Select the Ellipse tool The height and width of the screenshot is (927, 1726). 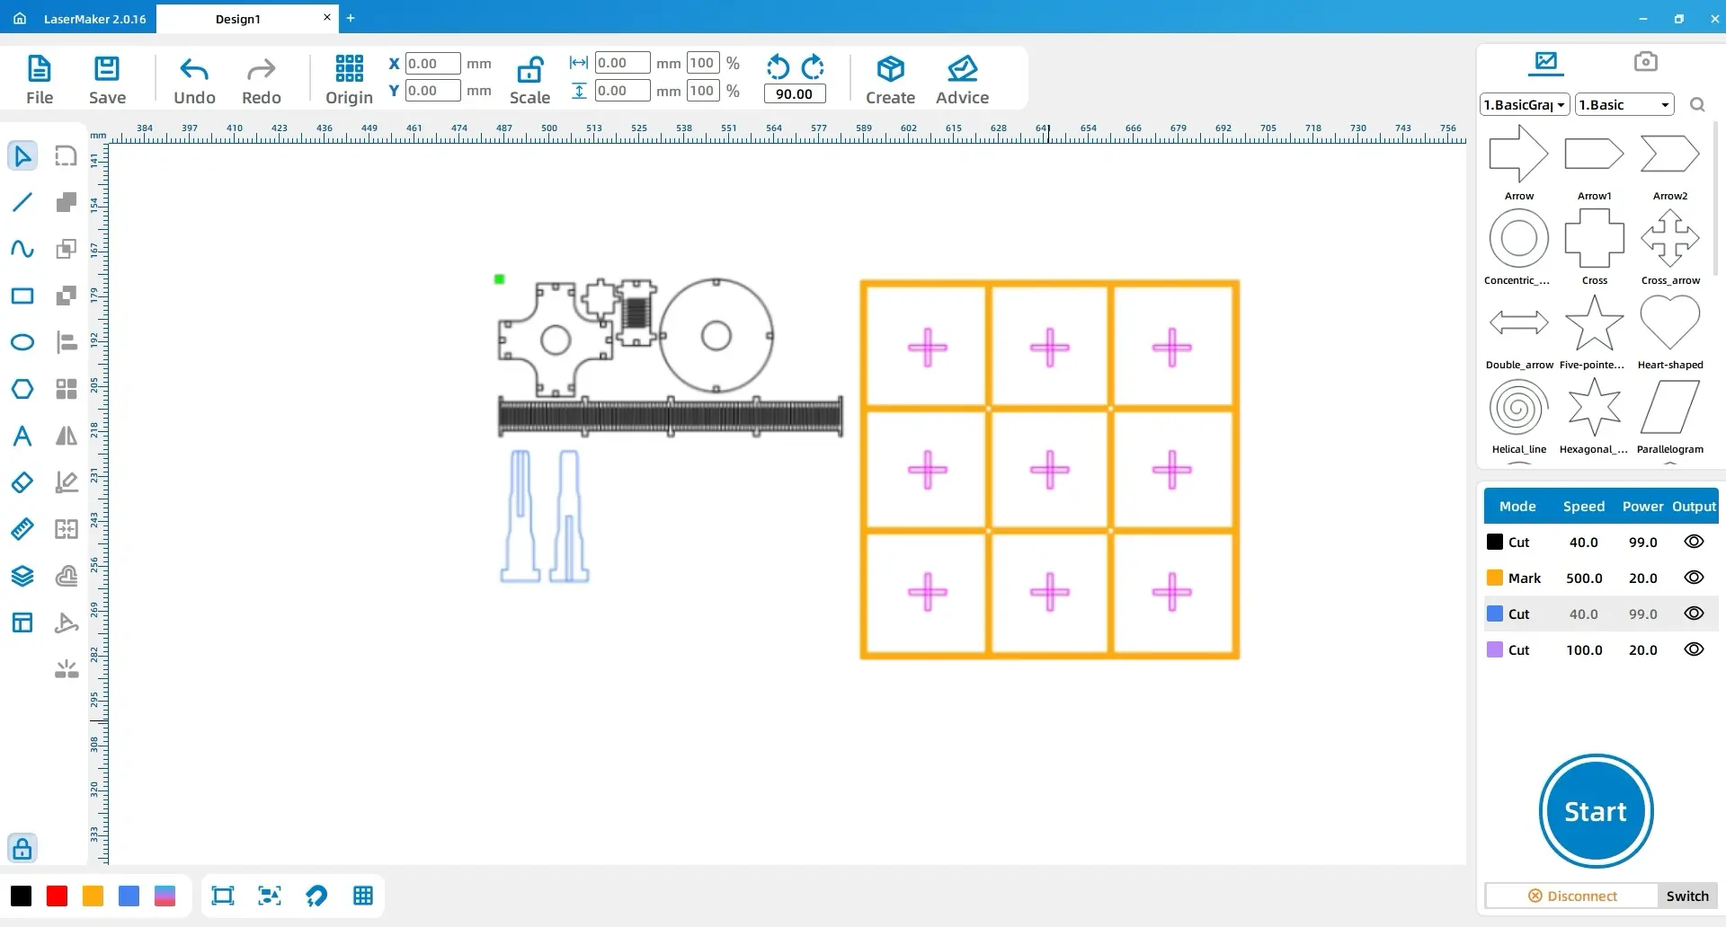pyautogui.click(x=22, y=342)
